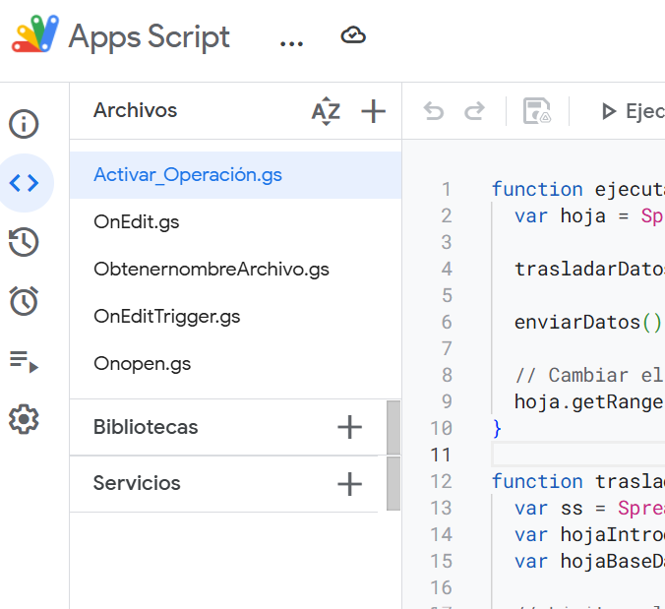This screenshot has height=609, width=665.
Task: Open the Triggers alarm clock icon
Action: 24,302
